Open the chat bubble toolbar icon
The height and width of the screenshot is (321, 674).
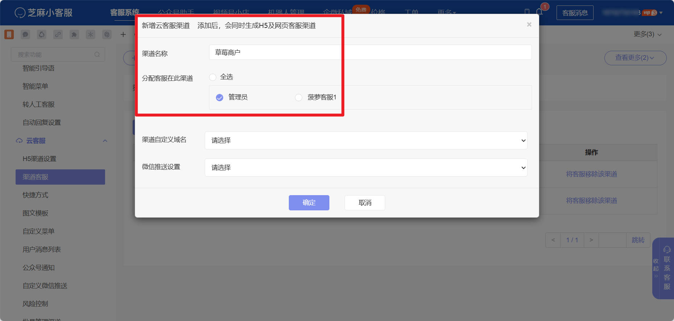pyautogui.click(x=25, y=34)
